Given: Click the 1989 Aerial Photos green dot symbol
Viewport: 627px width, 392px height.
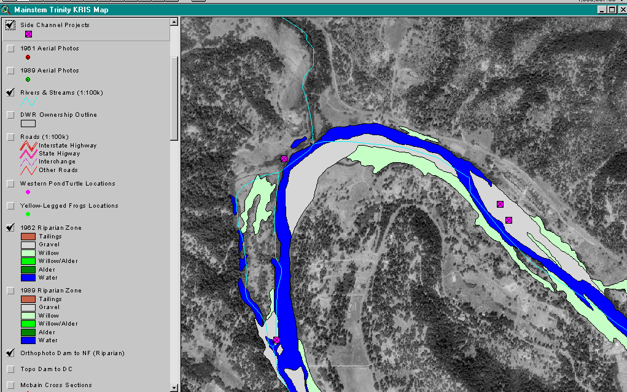Looking at the screenshot, I should [x=28, y=80].
